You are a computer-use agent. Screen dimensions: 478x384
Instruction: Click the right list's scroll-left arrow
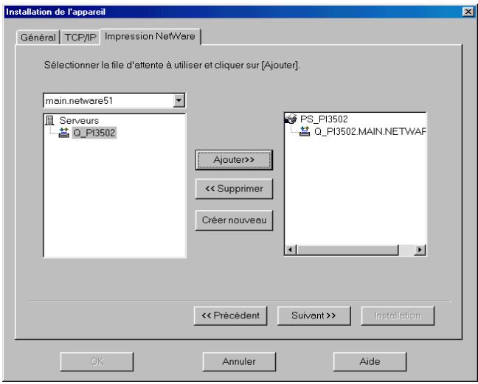[291, 250]
